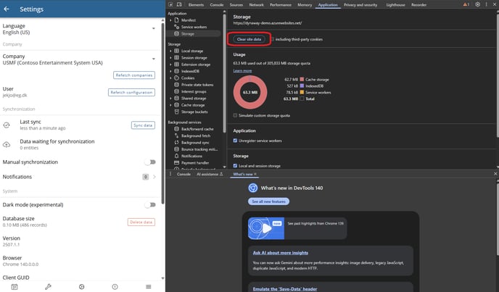Expand the IndexedDB tree item
The image size is (499, 292).
[170, 71]
